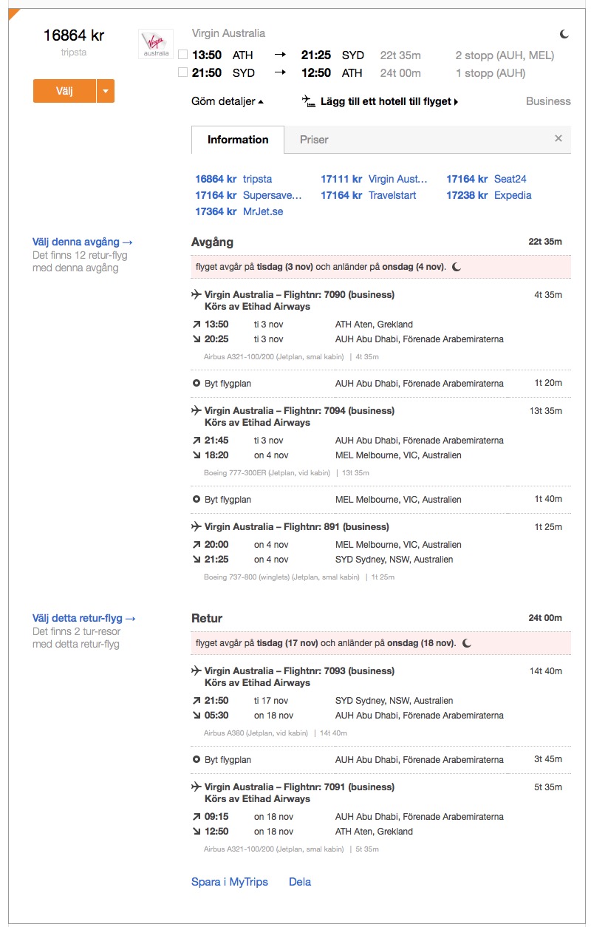Click the moon icon in Avgång notice
The height and width of the screenshot is (927, 591).
click(457, 267)
